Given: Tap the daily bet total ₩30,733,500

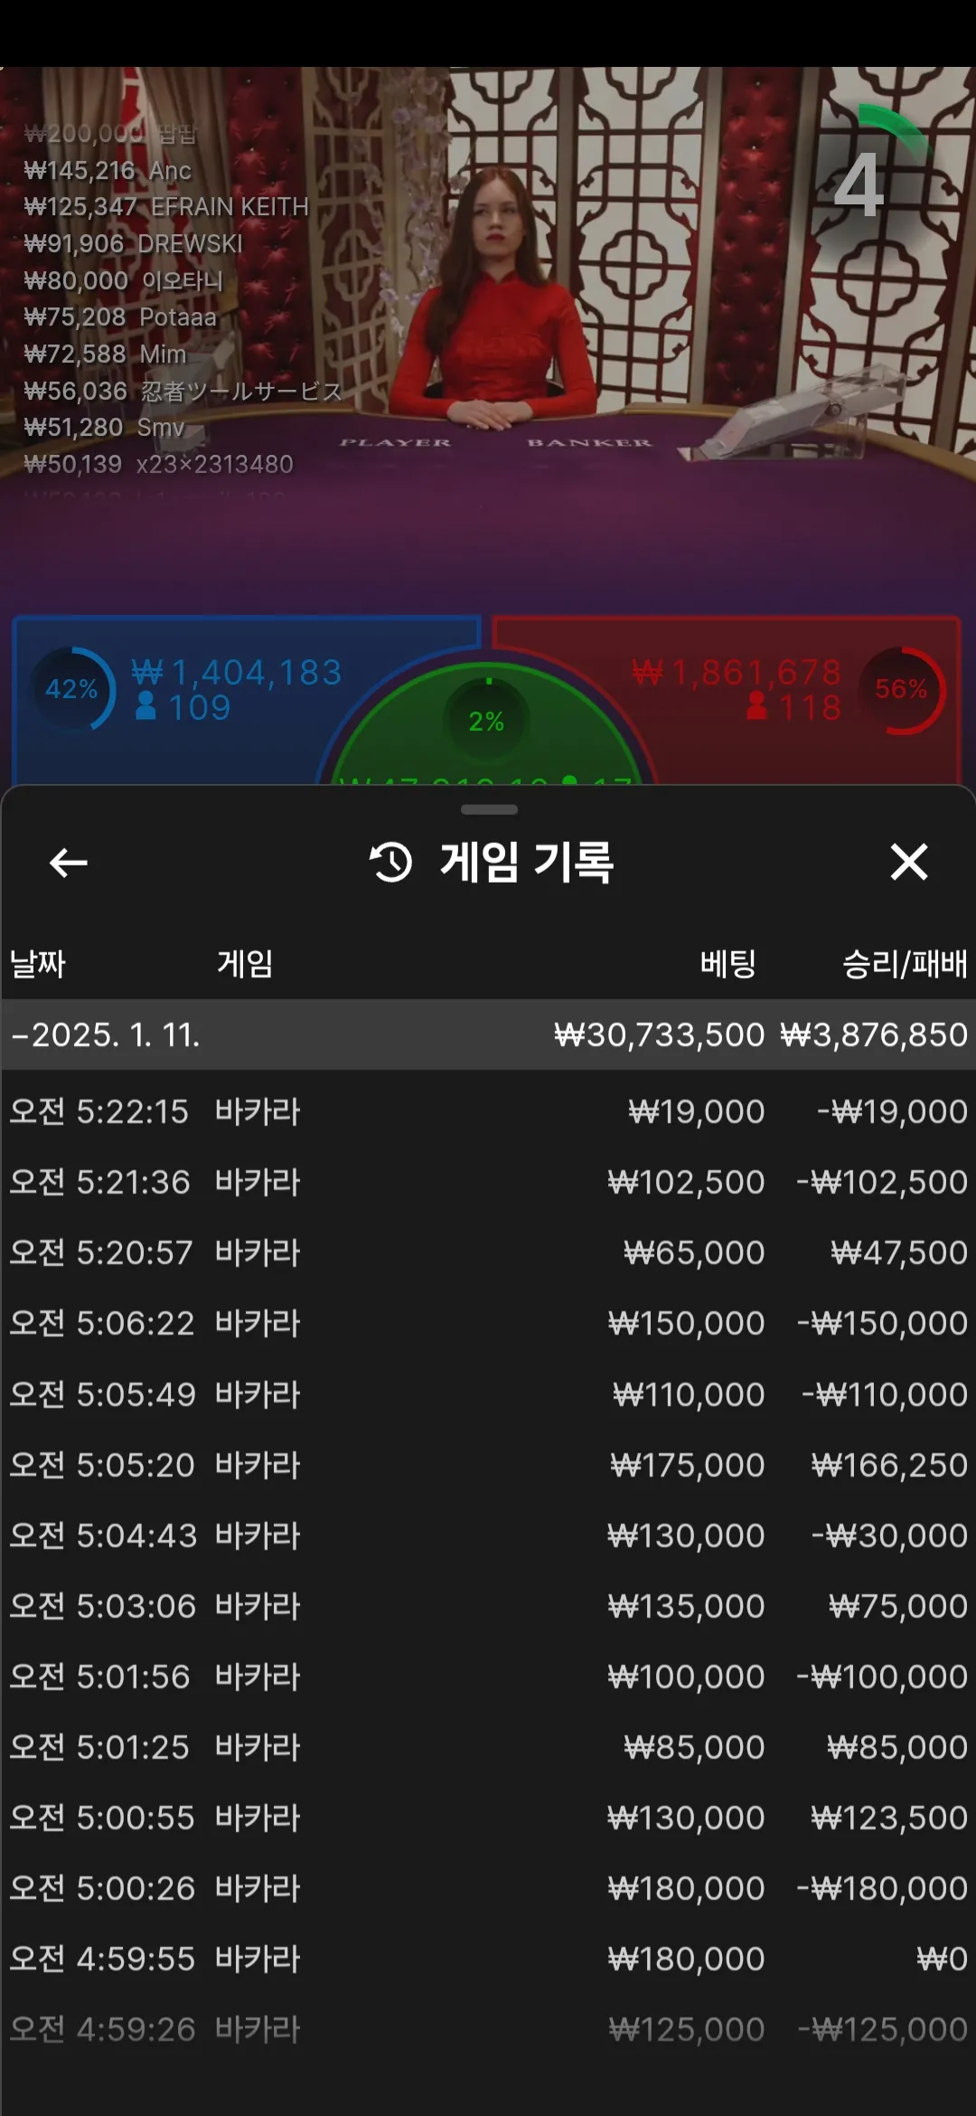Looking at the screenshot, I should tap(660, 1034).
